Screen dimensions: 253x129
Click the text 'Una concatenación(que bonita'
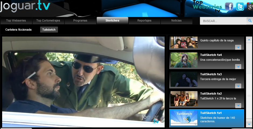pos(220,60)
